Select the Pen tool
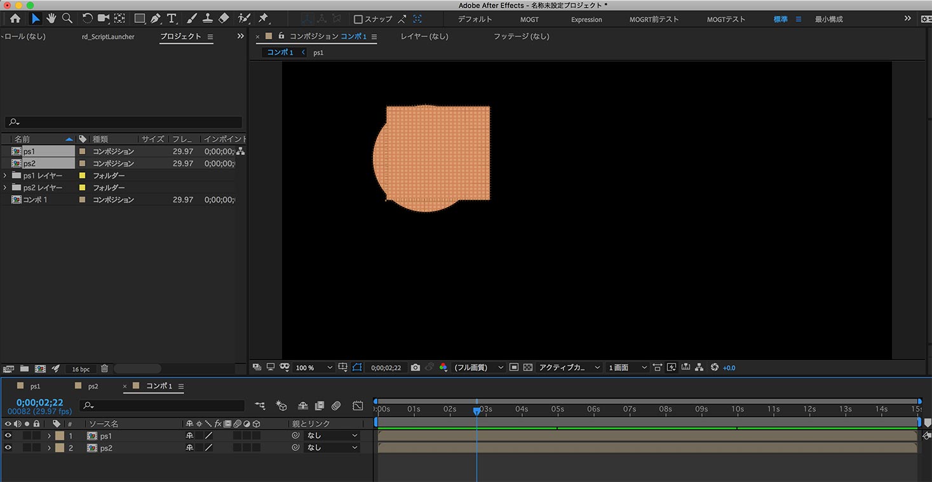This screenshot has height=482, width=932. pos(156,19)
